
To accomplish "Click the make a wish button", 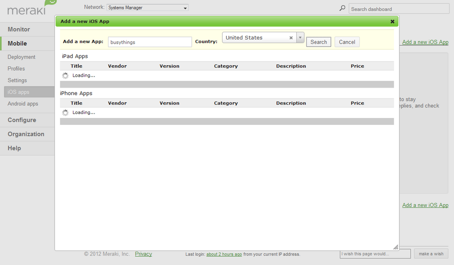I will point(431,254).
